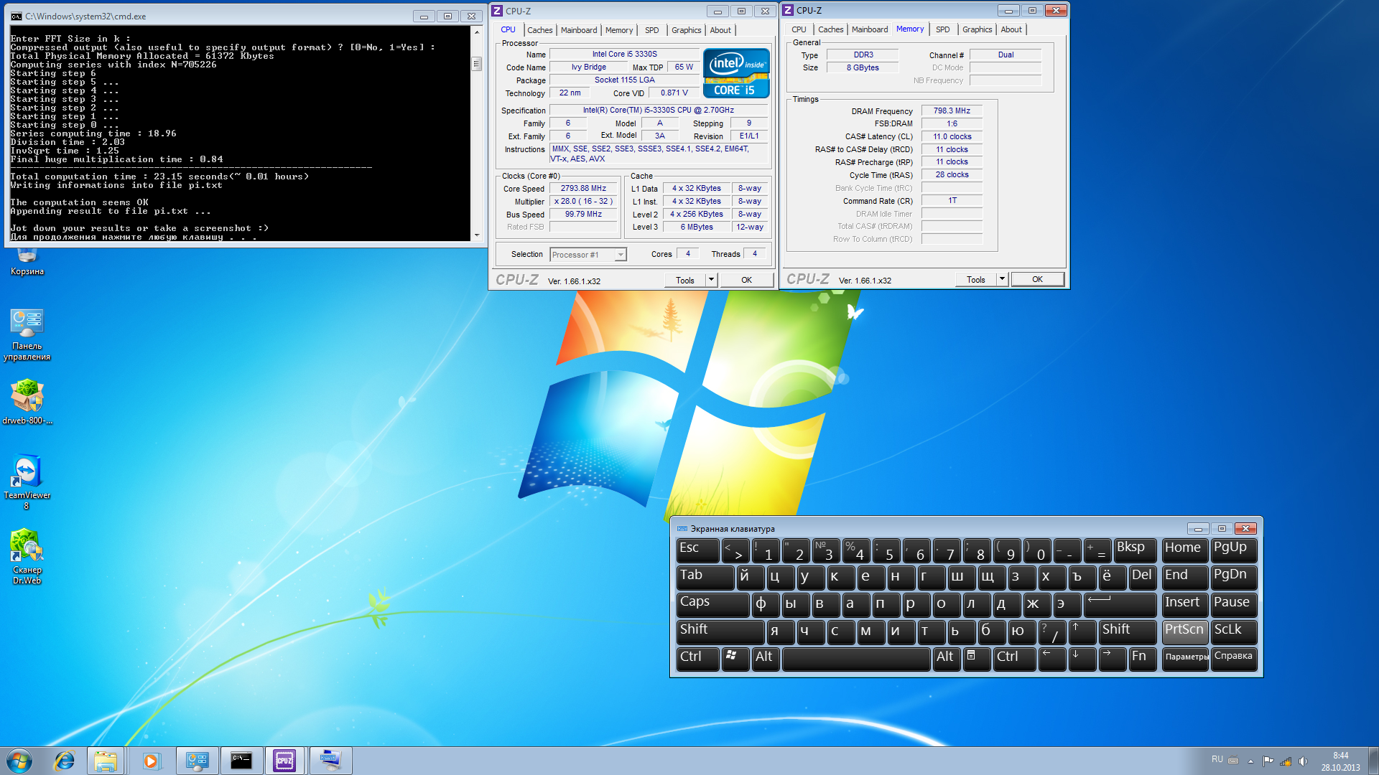Switch to on-screen keyboard taskbar button
This screenshot has height=775, width=1379.
330,761
